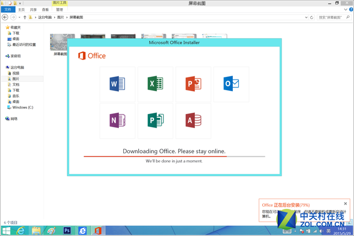Open Action Center flag icon
Image resolution: width=354 pixels, height=236 pixels.
(302, 231)
